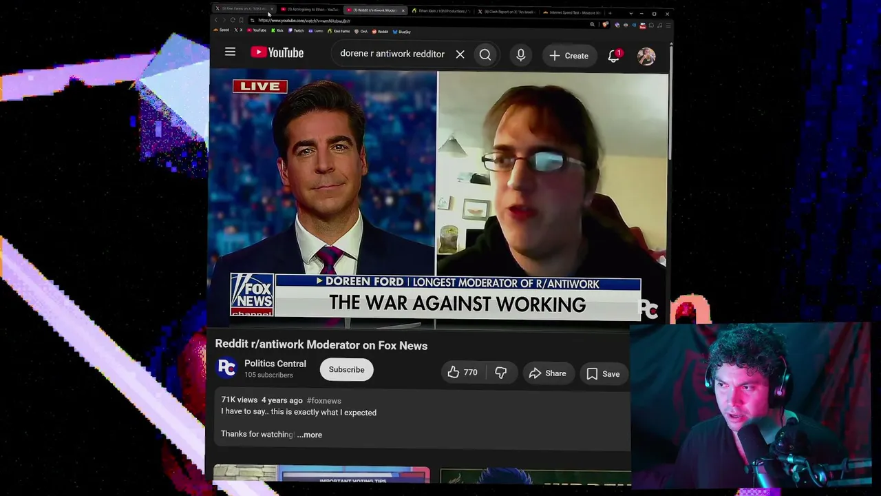
Task: Open X bookmark in bookmarks bar
Action: pyautogui.click(x=237, y=31)
